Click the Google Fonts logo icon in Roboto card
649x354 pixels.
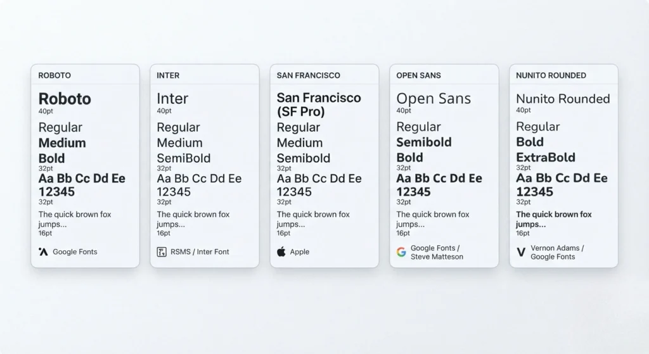pos(44,251)
